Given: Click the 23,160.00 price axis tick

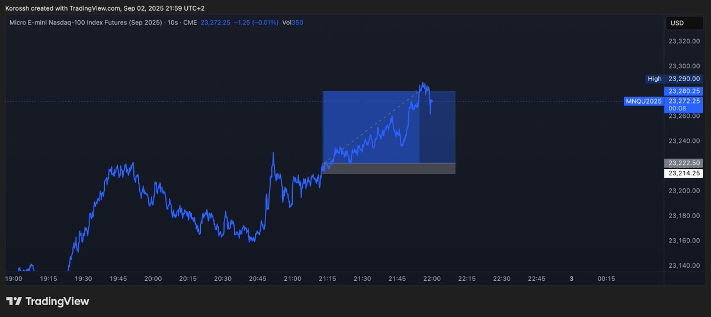Looking at the screenshot, I should 684,241.
